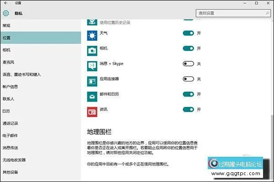Image resolution: width=274 pixels, height=182 pixels.
Task: Maximize the settings window
Action: 256,3
